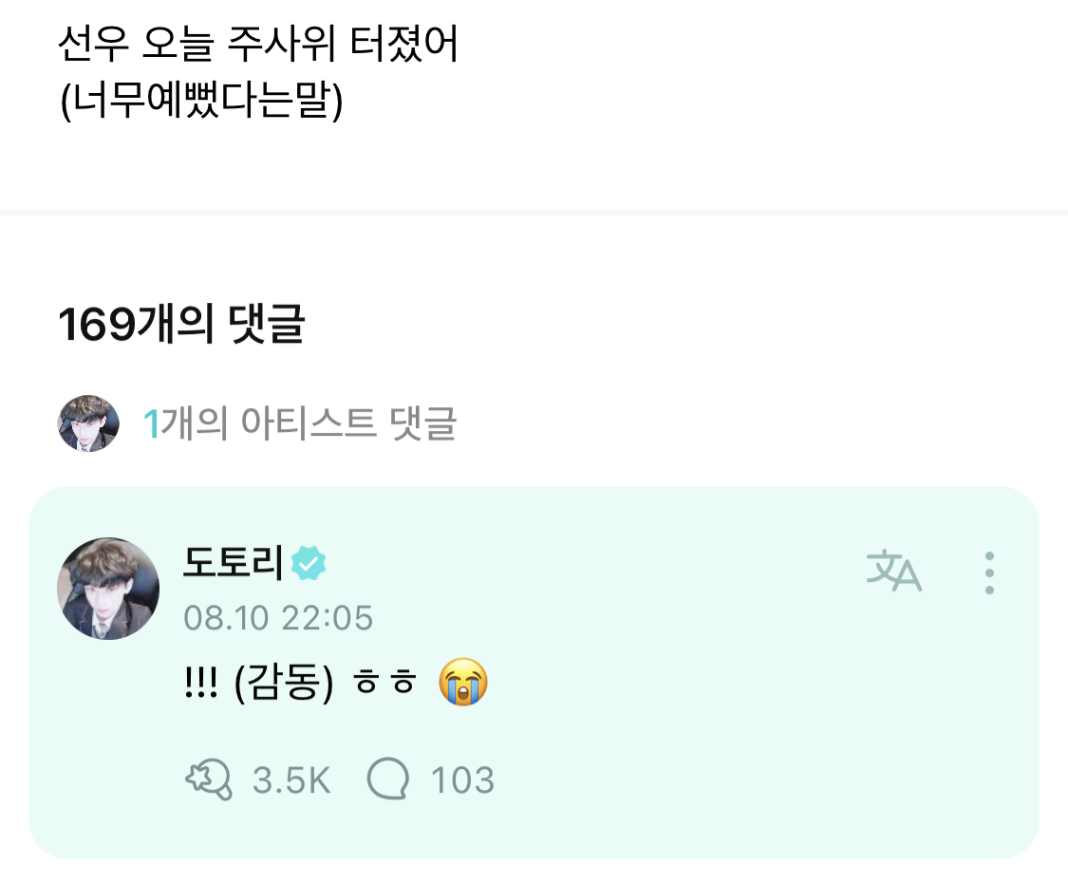Viewport: 1068px width, 882px height.
Task: Click the divider bar below the post
Action: coord(534,213)
